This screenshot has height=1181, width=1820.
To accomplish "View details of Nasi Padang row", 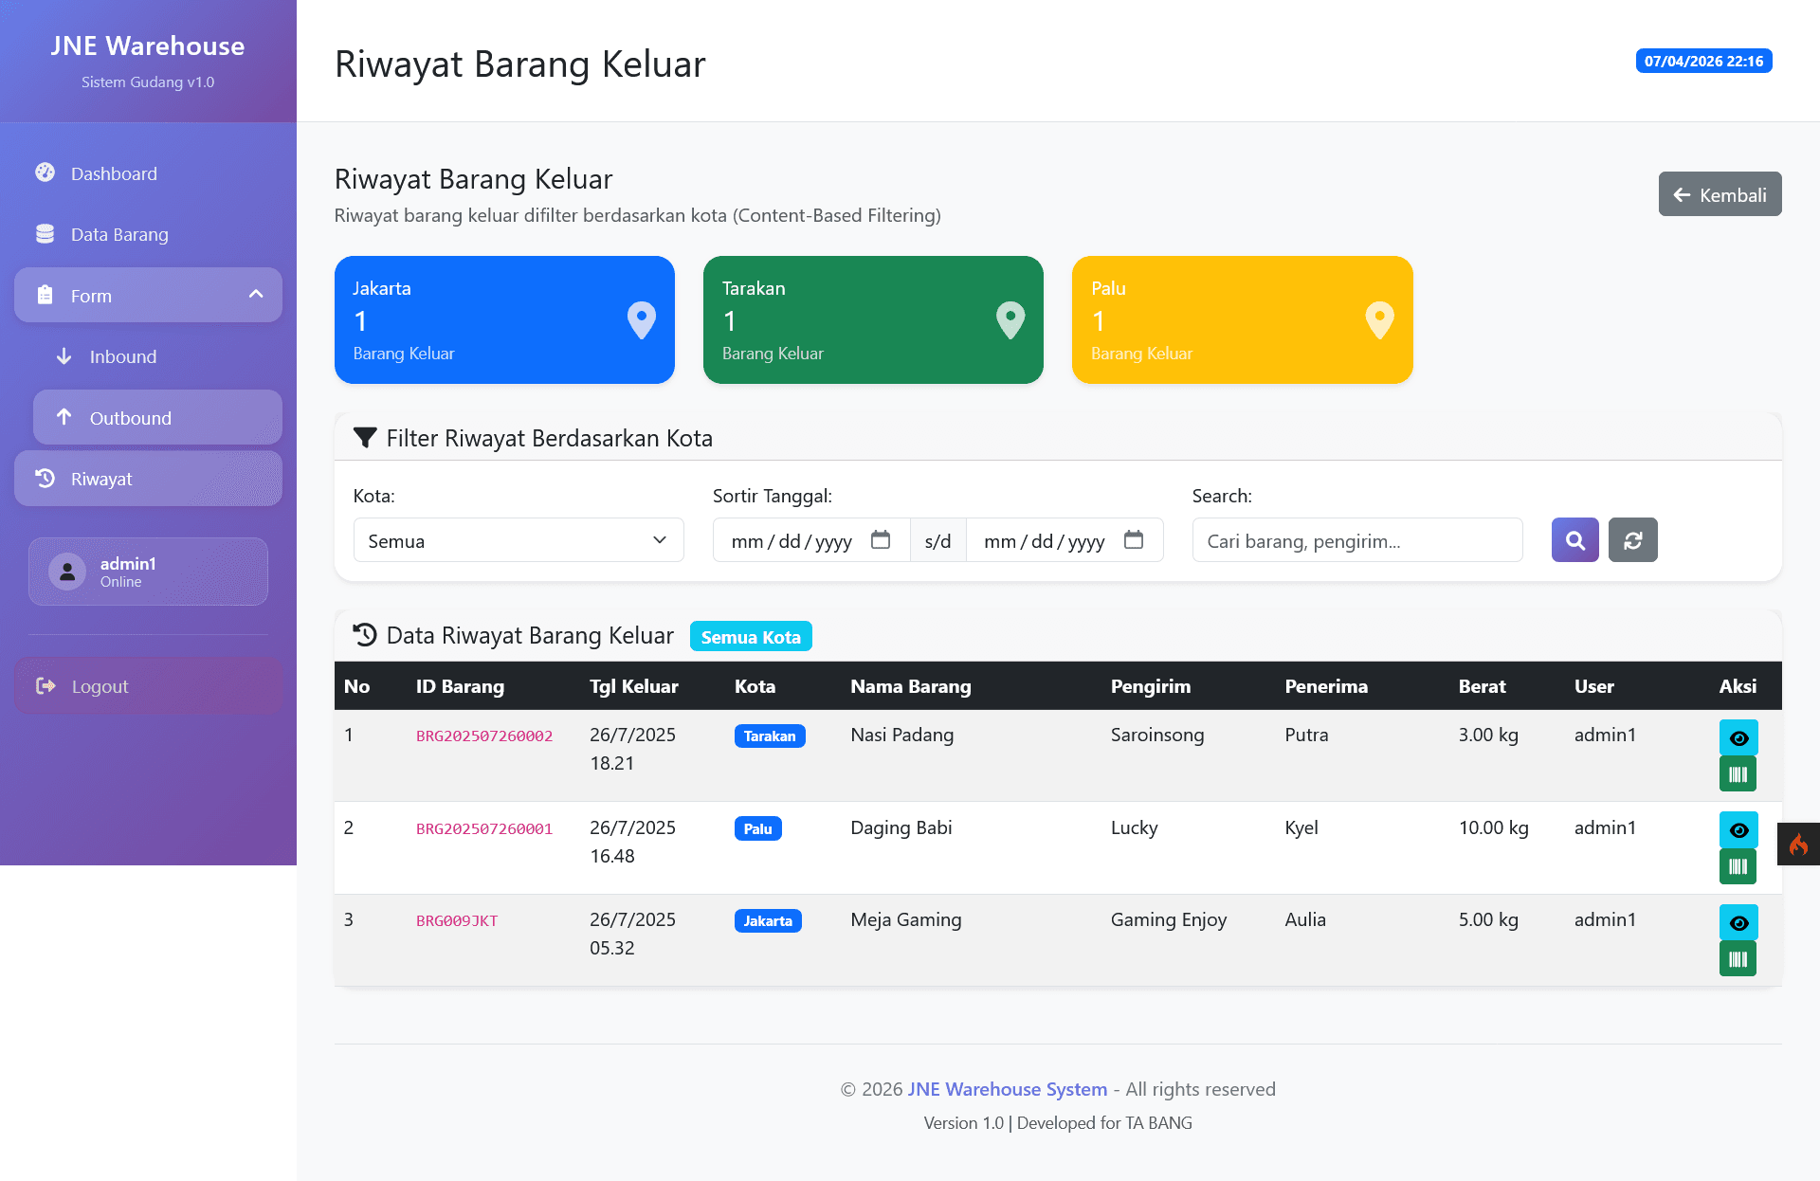I will click(1738, 737).
